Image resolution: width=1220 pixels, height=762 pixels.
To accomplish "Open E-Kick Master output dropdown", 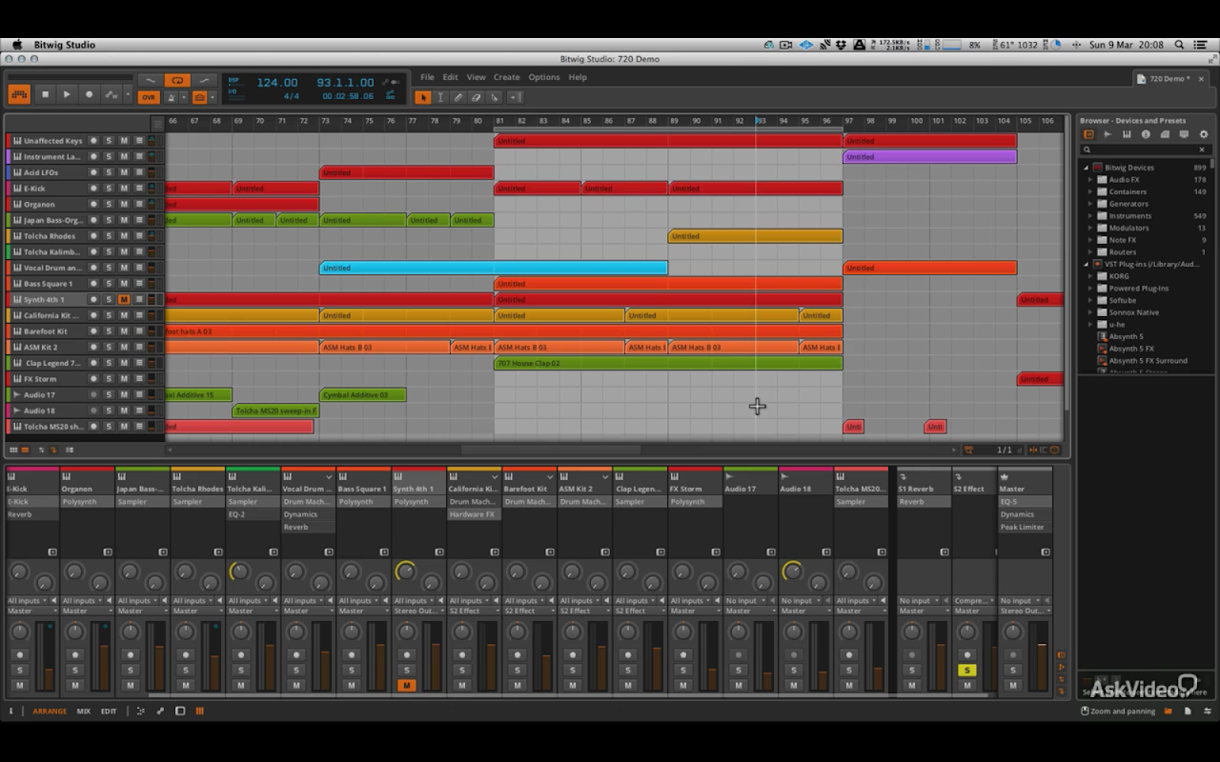I will [x=30, y=611].
